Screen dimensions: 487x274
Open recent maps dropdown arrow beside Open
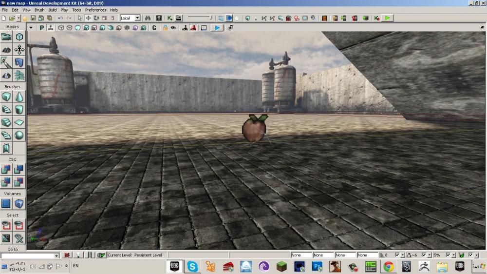coord(19,18)
